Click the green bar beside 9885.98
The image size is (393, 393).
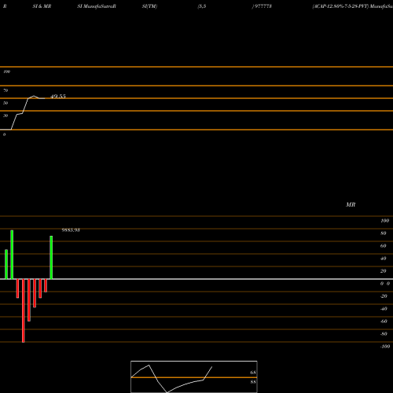click(51, 257)
